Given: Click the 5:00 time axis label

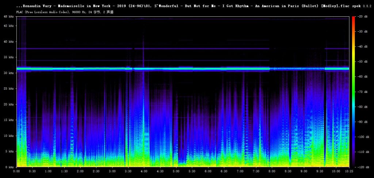Looking at the screenshot, I should click(176, 171).
